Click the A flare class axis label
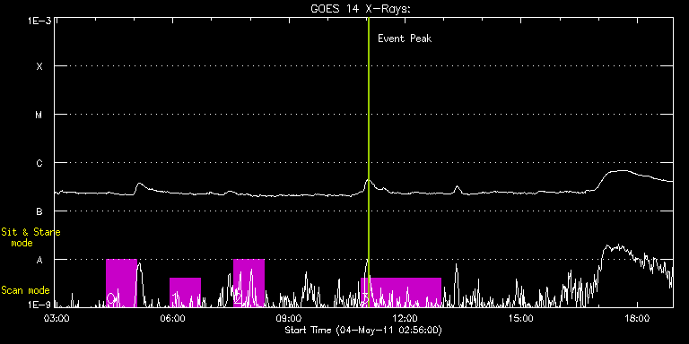This screenshot has width=689, height=344. [39, 260]
